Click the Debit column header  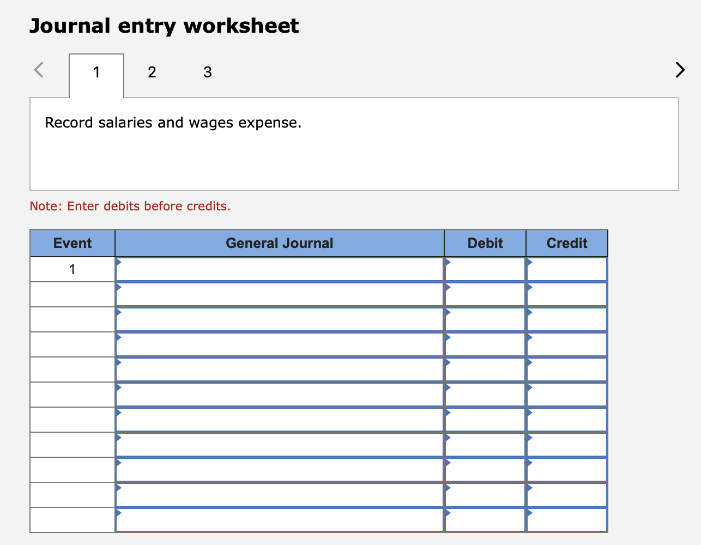pos(485,243)
